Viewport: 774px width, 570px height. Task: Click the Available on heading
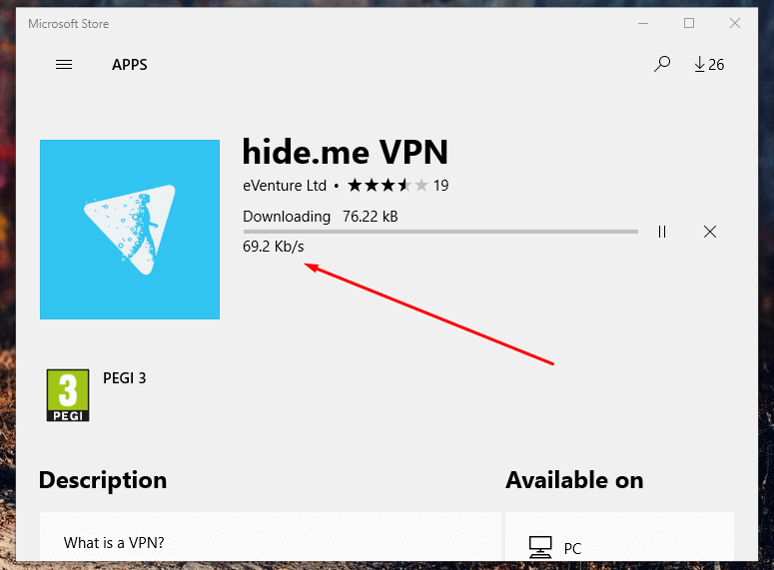[x=574, y=480]
